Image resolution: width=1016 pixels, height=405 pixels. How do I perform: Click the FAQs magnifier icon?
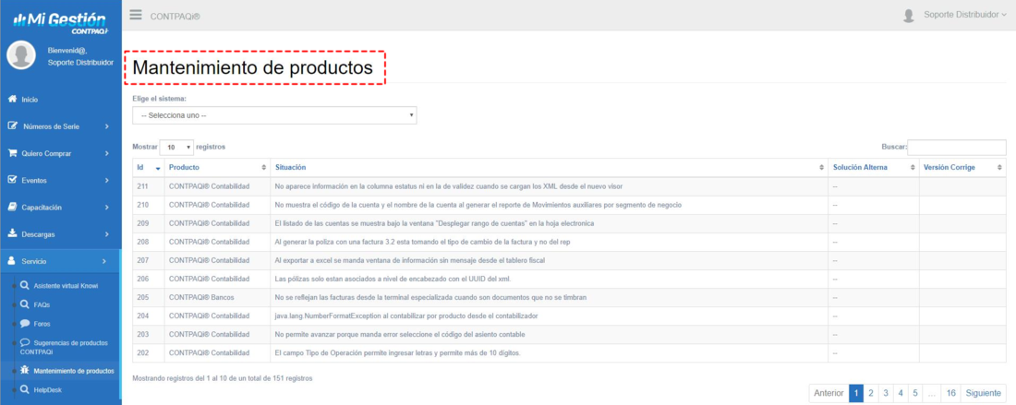click(x=25, y=304)
